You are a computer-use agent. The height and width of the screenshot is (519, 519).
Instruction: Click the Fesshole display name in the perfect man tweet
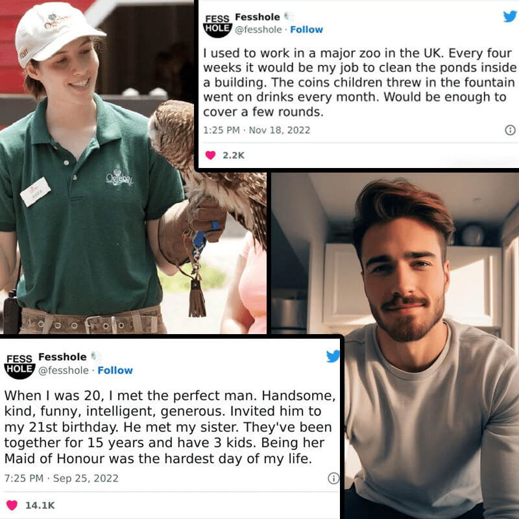[62, 357]
